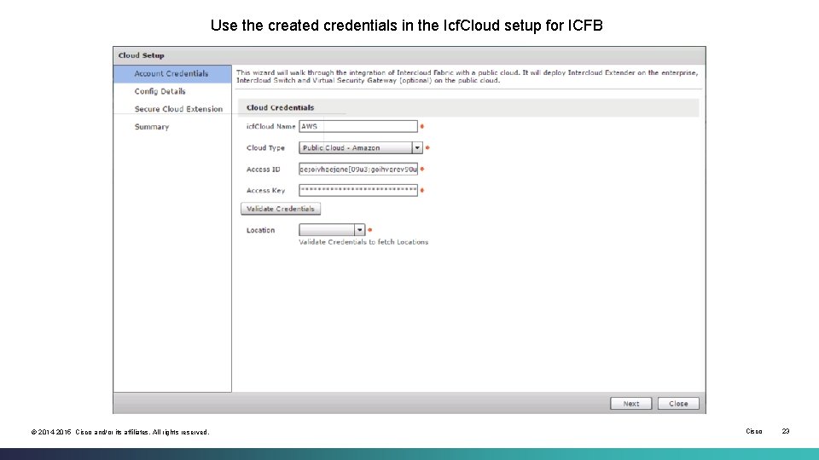This screenshot has width=819, height=460.
Task: Click the slide title about IcfCloud setup
Action: (x=406, y=25)
